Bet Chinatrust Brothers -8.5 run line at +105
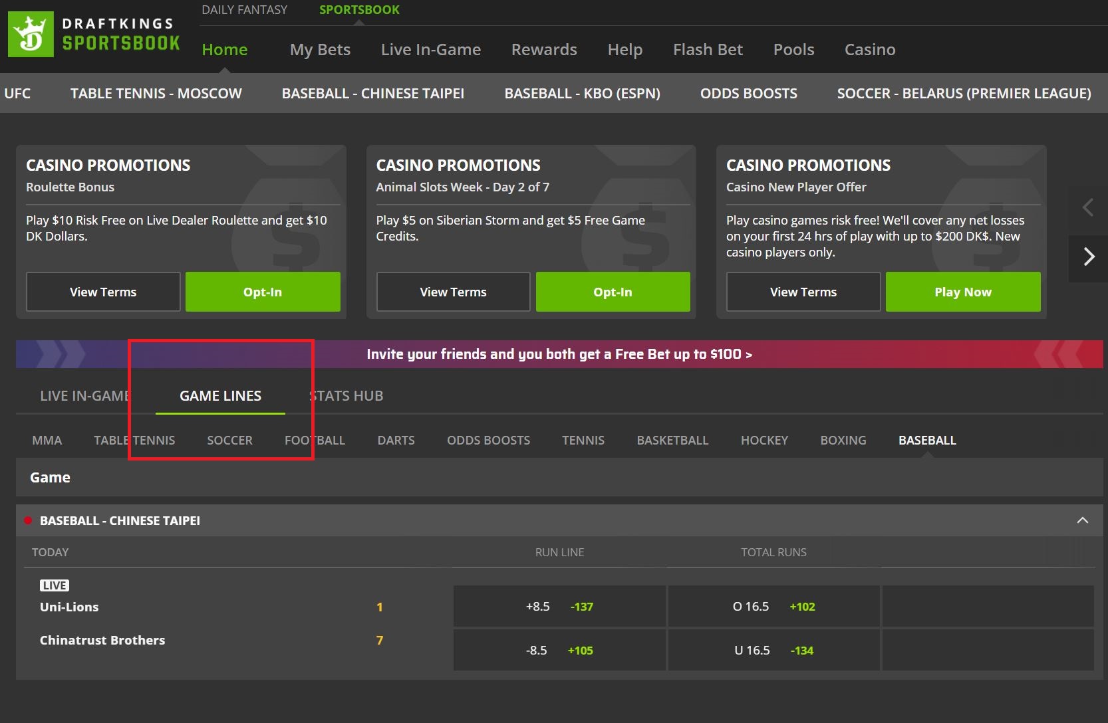Image resolution: width=1108 pixels, height=723 pixels. 559,650
